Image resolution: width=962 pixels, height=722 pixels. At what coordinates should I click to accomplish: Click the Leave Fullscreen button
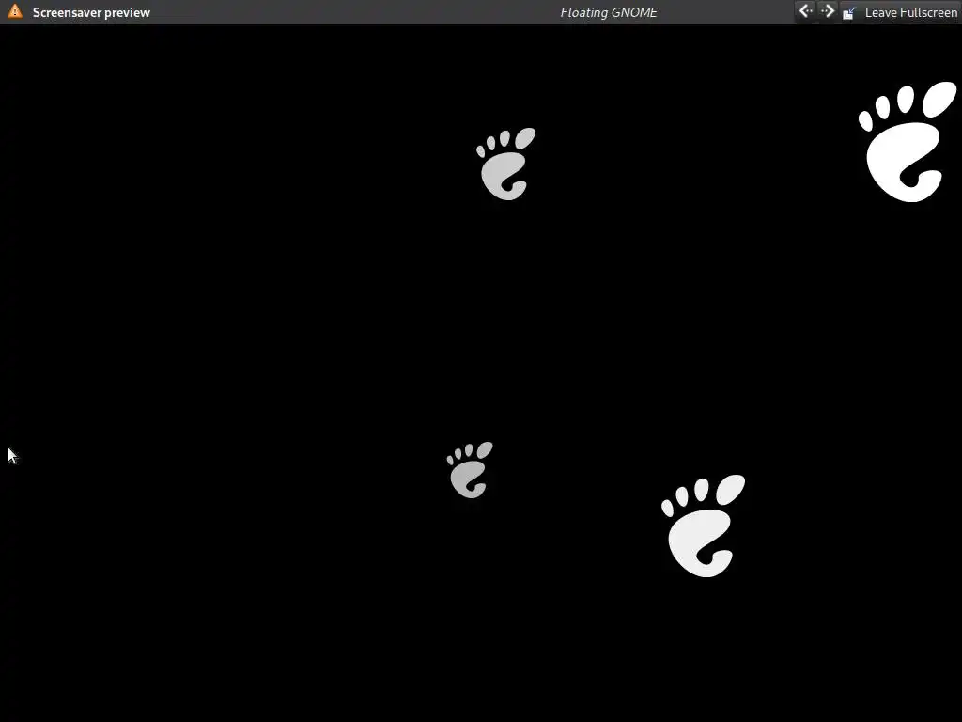(900, 12)
